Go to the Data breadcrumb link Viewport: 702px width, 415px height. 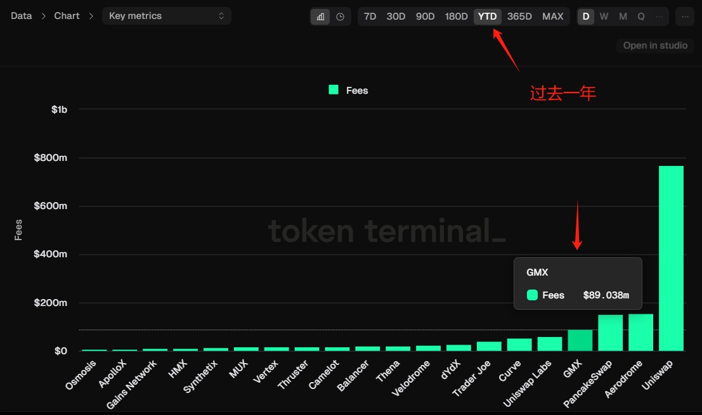coord(22,16)
